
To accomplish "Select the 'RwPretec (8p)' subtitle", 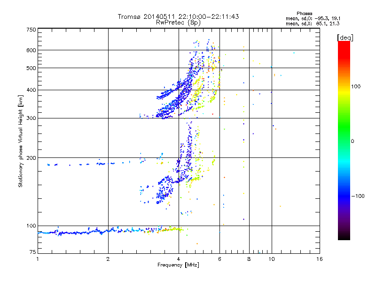I will coord(179,23).
